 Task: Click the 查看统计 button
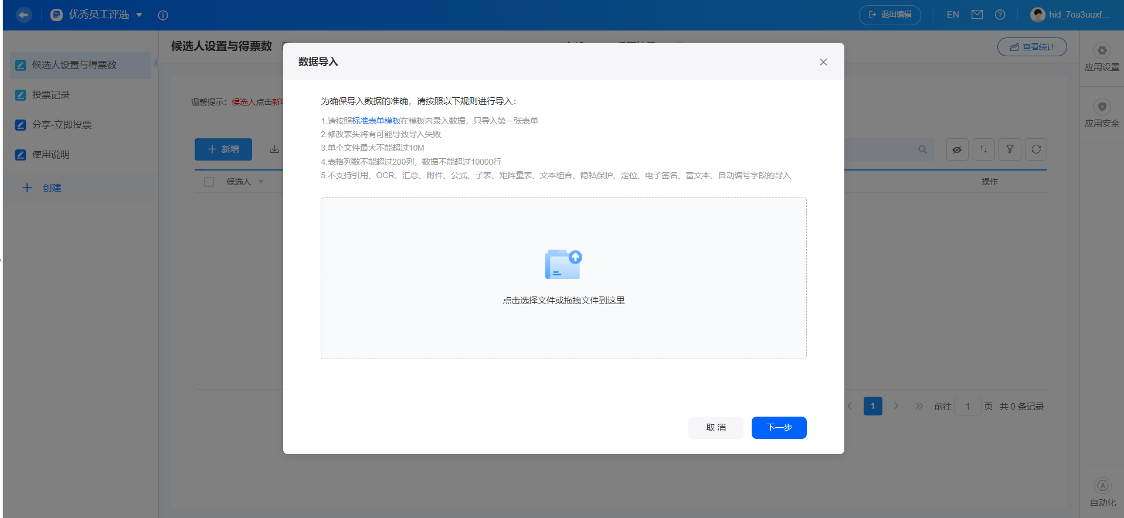(x=1032, y=47)
